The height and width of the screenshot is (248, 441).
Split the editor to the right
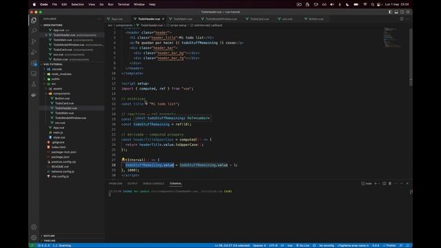coord(402,19)
